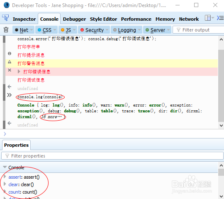The width and height of the screenshot is (224, 199).
Task: Collapse the Console properties node
Action: coord(5,167)
